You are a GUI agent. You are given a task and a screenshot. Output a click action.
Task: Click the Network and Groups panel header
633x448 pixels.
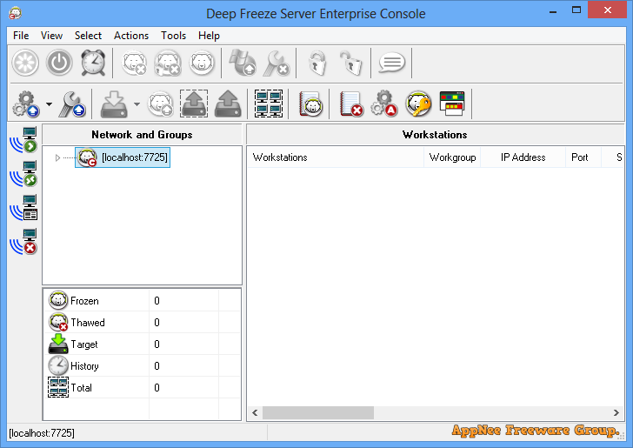[142, 135]
